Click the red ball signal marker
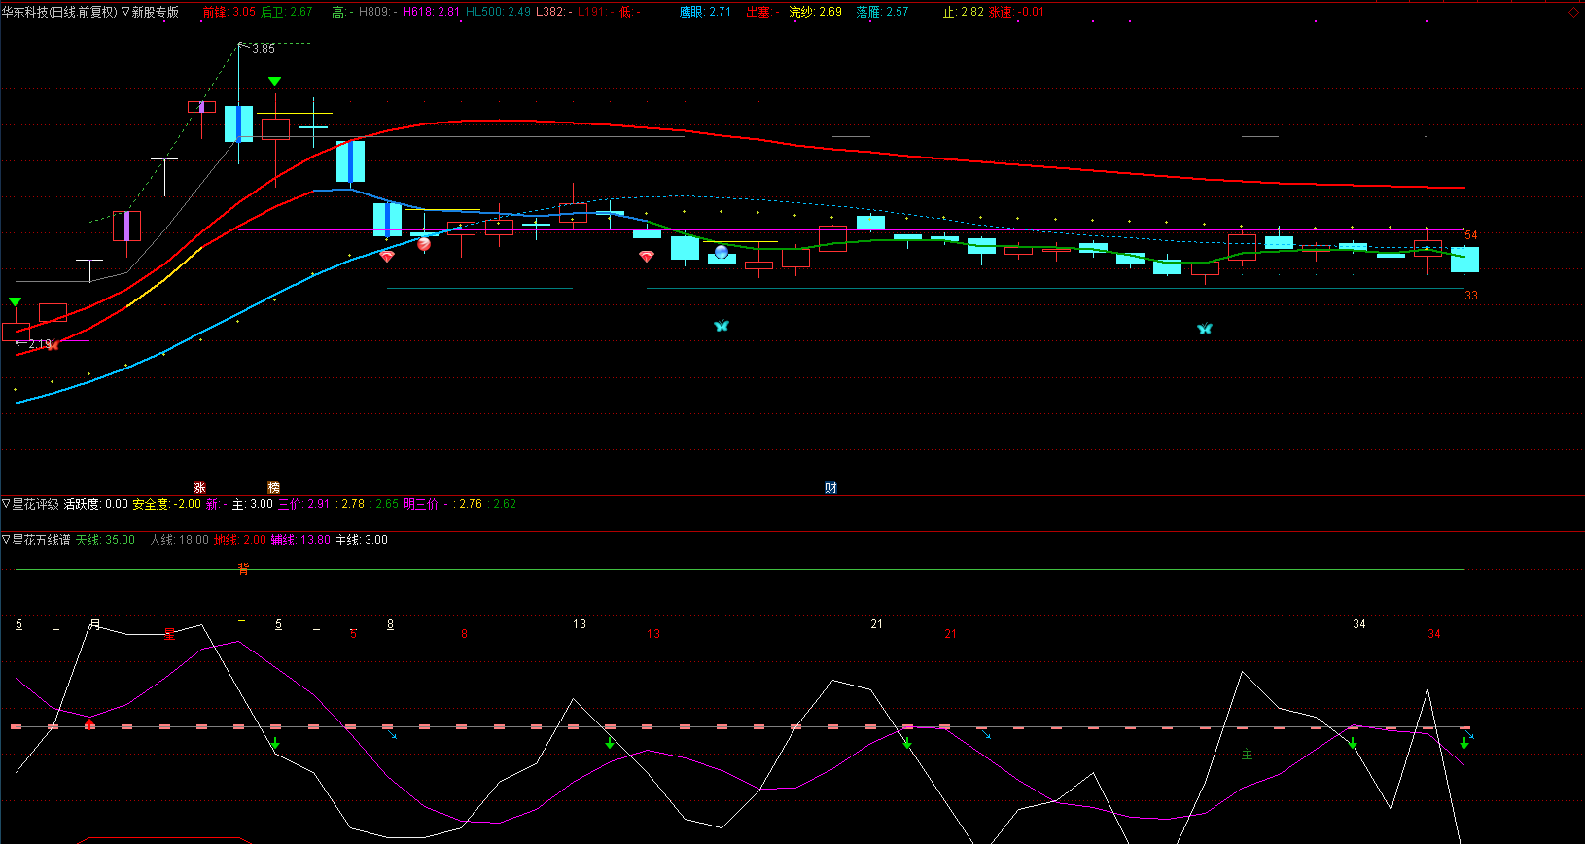The width and height of the screenshot is (1585, 844). [424, 244]
